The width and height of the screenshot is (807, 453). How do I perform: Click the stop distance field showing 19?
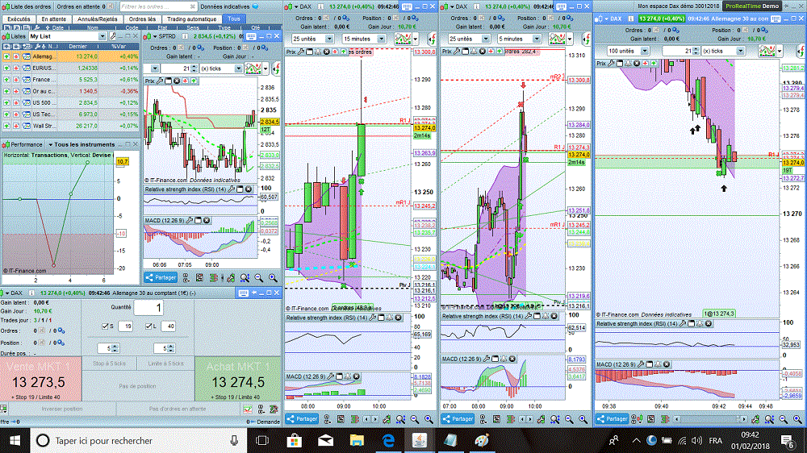coord(125,326)
